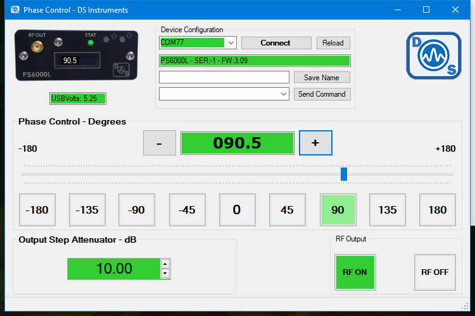
Task: Increase attenuator value with up arrow
Action: coord(165,264)
